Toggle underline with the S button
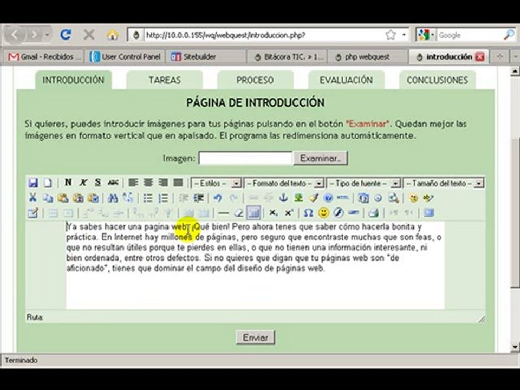 coord(98,183)
